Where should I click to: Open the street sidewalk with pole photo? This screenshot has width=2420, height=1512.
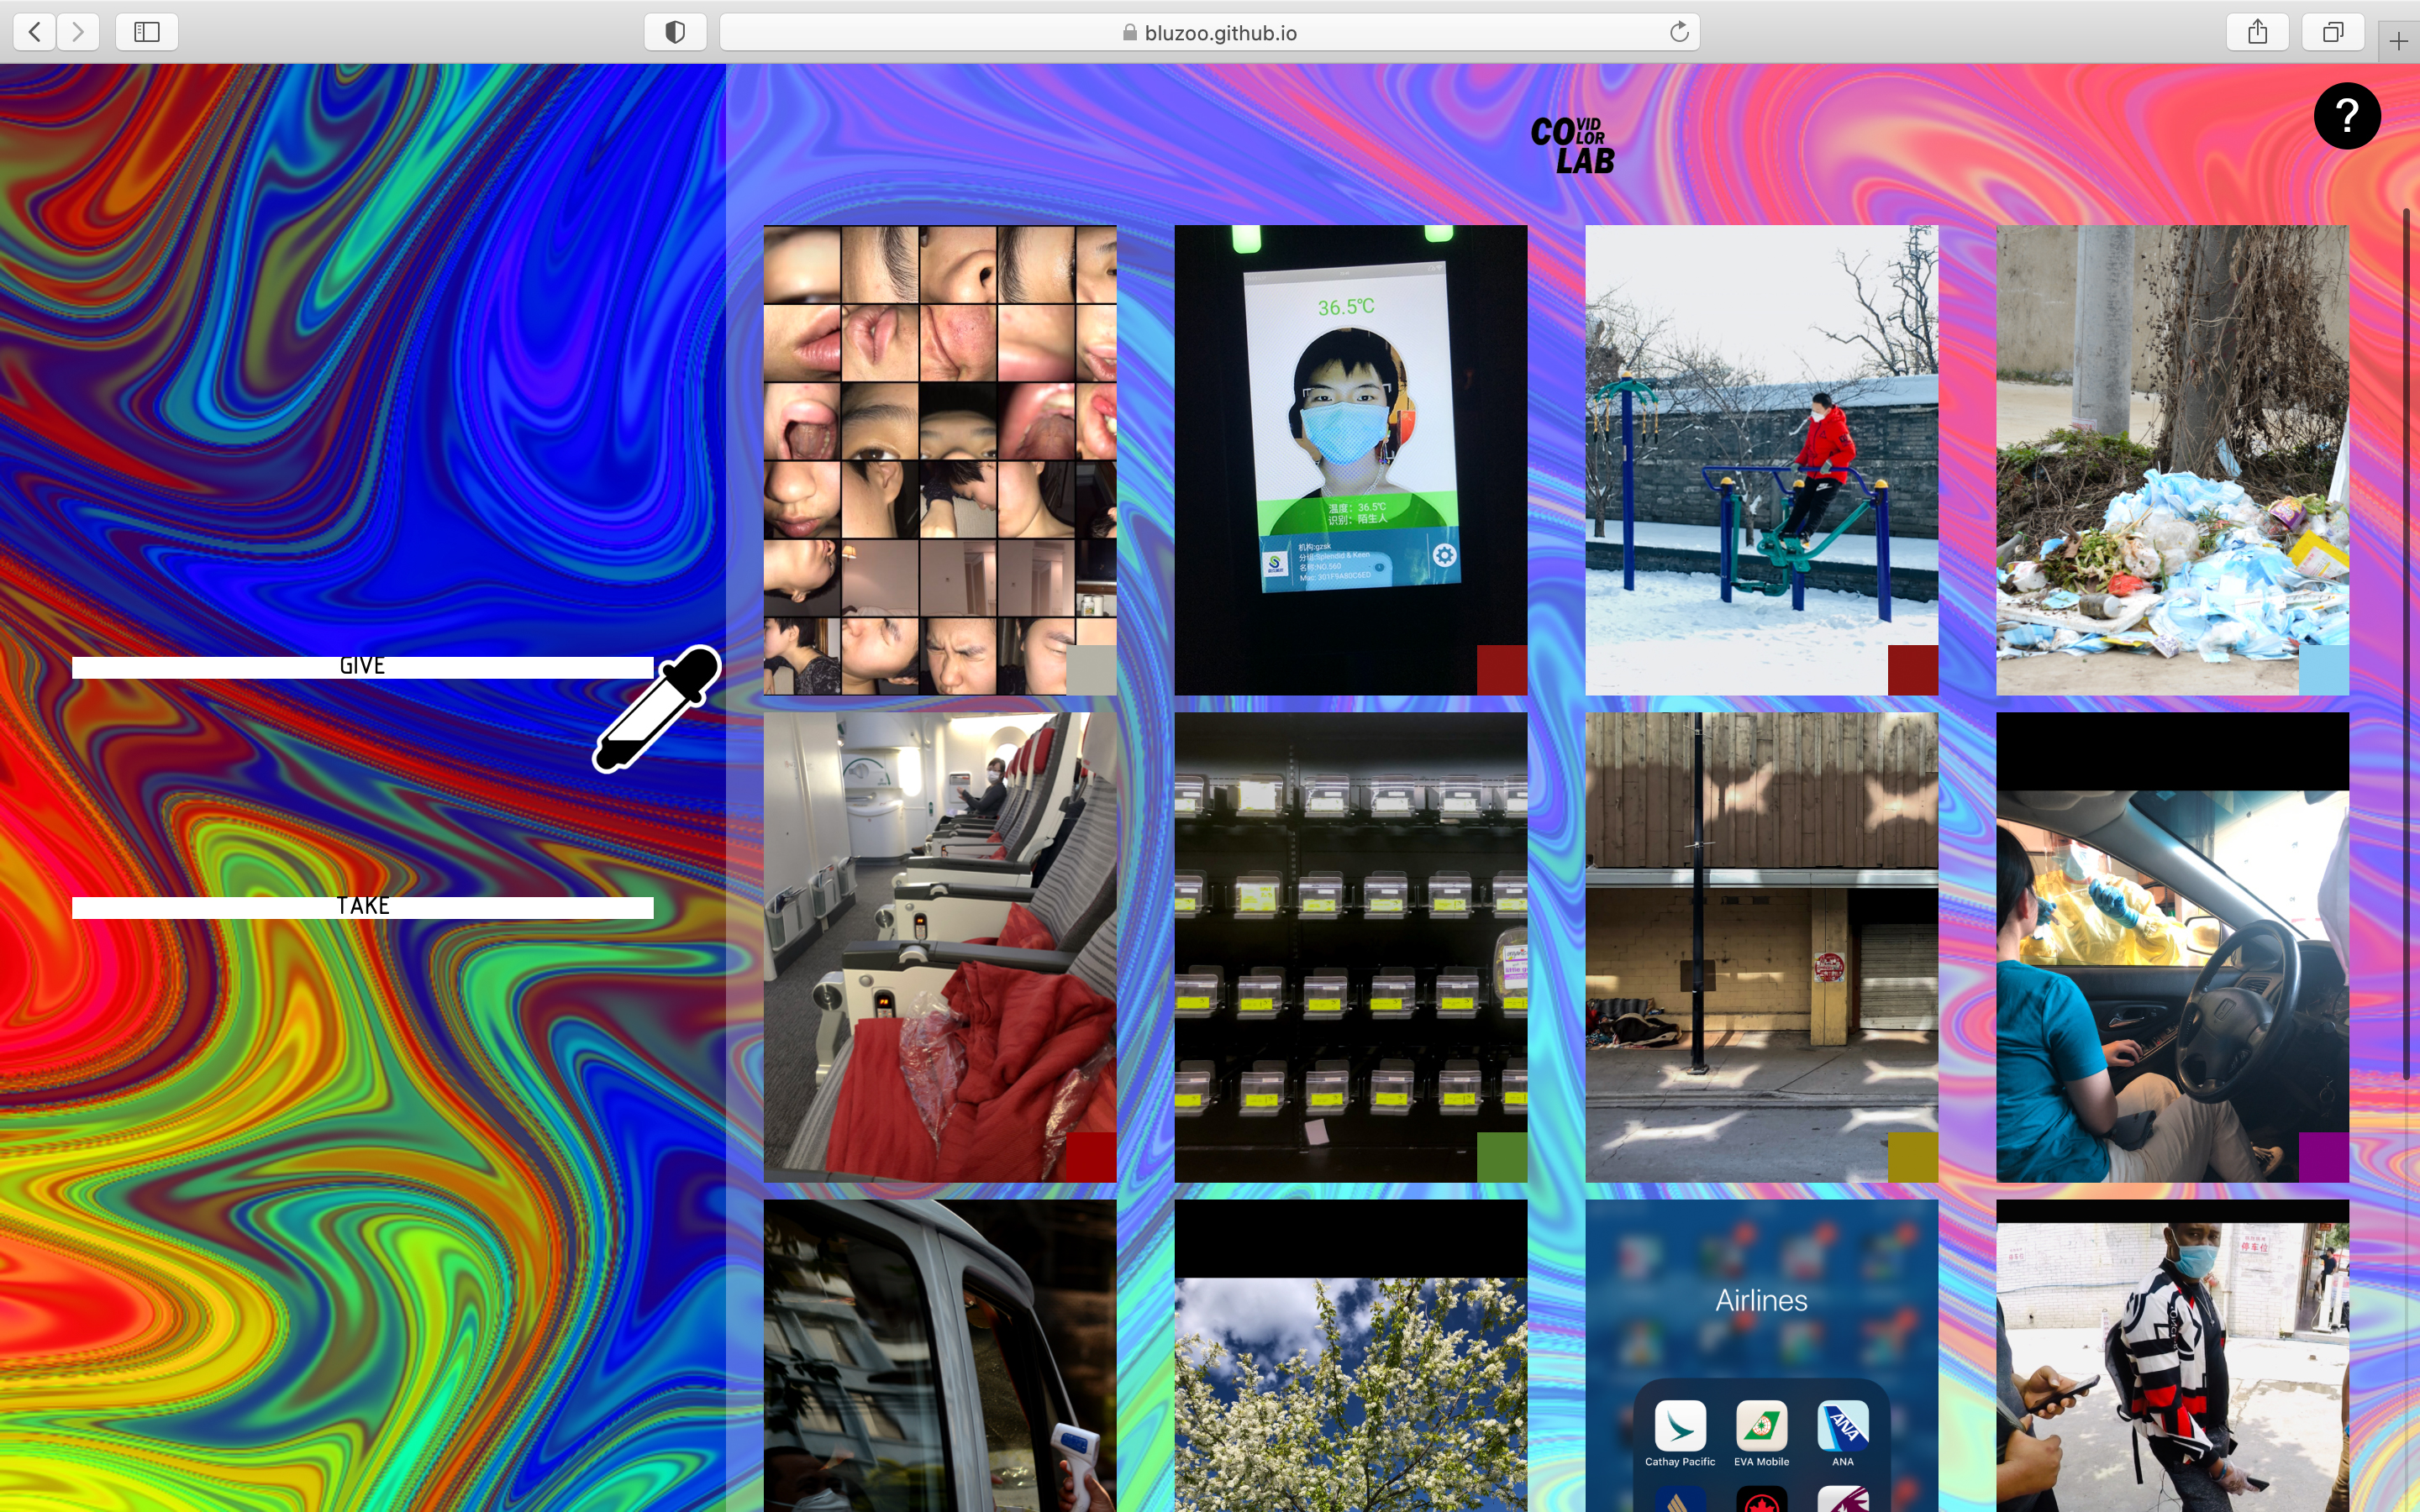(x=1762, y=947)
